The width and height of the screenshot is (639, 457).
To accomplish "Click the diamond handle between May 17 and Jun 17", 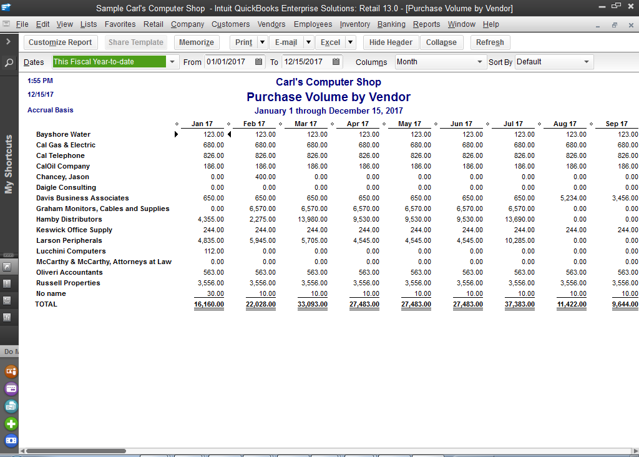I will 436,124.
